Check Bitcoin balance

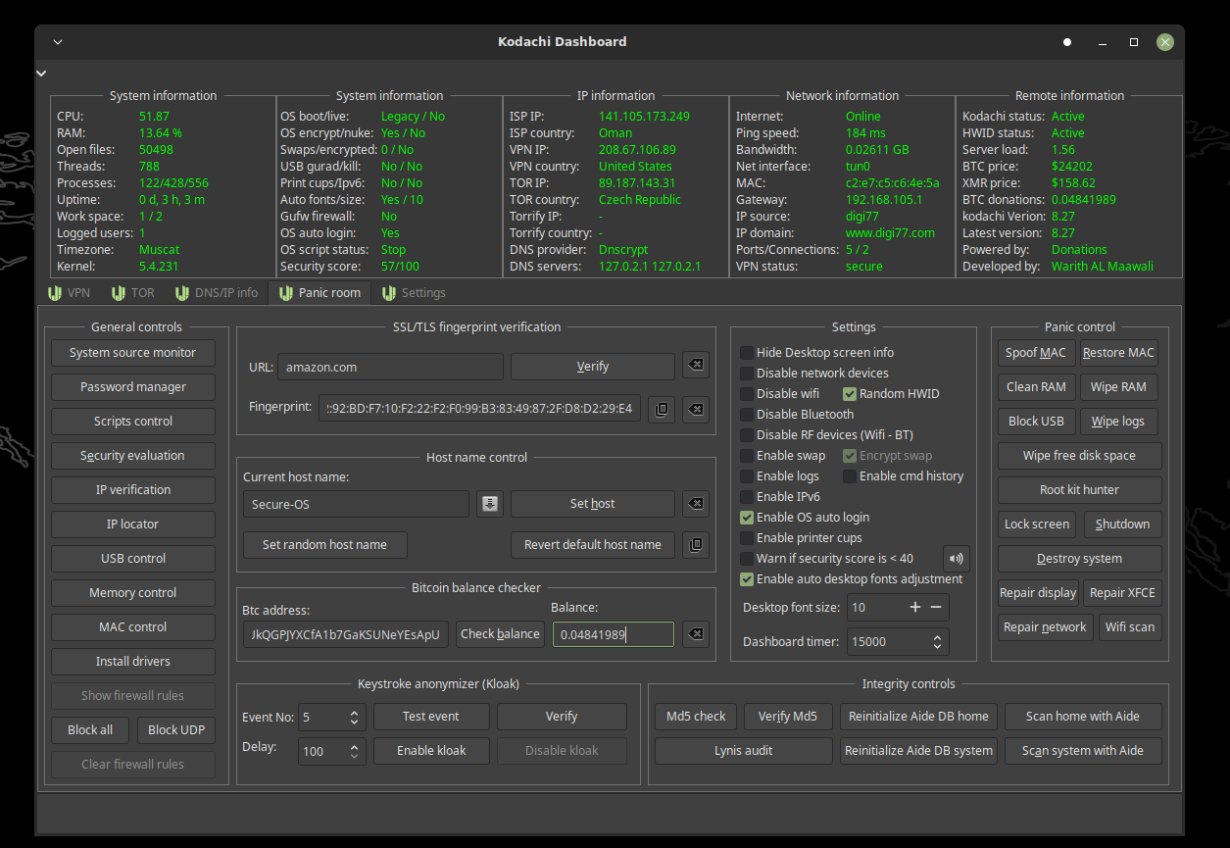[x=500, y=634]
